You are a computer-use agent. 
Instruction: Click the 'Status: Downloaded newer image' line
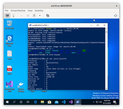(52, 47)
